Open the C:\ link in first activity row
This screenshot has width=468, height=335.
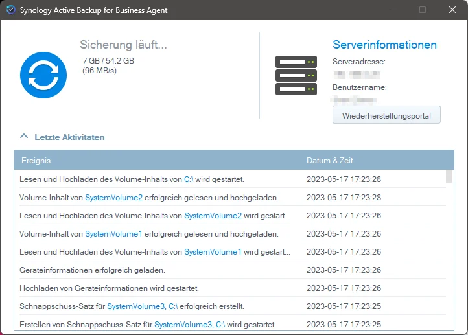(189, 179)
